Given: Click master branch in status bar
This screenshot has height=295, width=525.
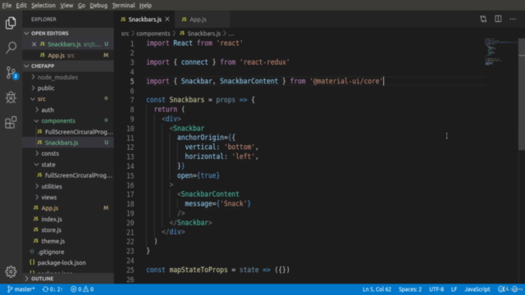Looking at the screenshot, I should (x=21, y=289).
